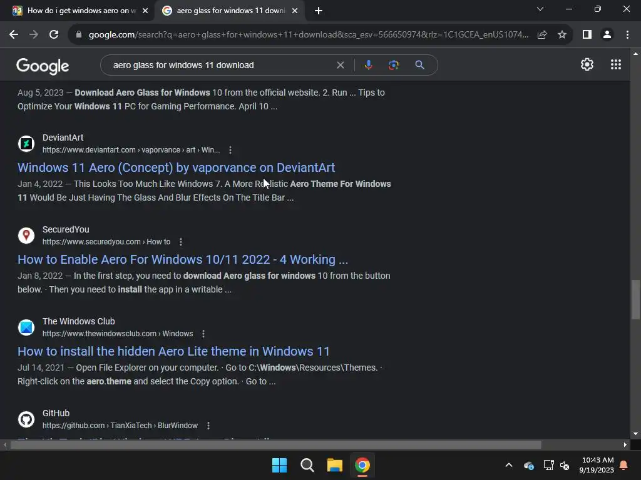Start a voice search

pos(368,65)
